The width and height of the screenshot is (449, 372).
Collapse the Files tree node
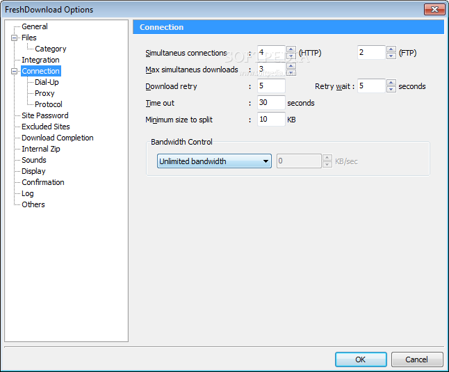(14, 38)
